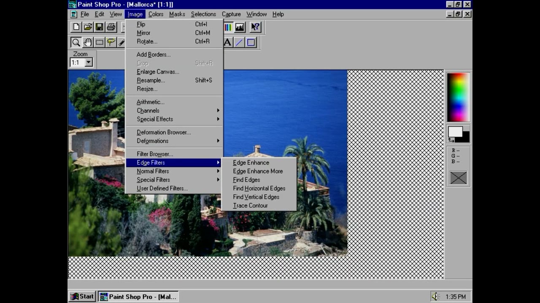Expand the Channels submenu

[174, 111]
